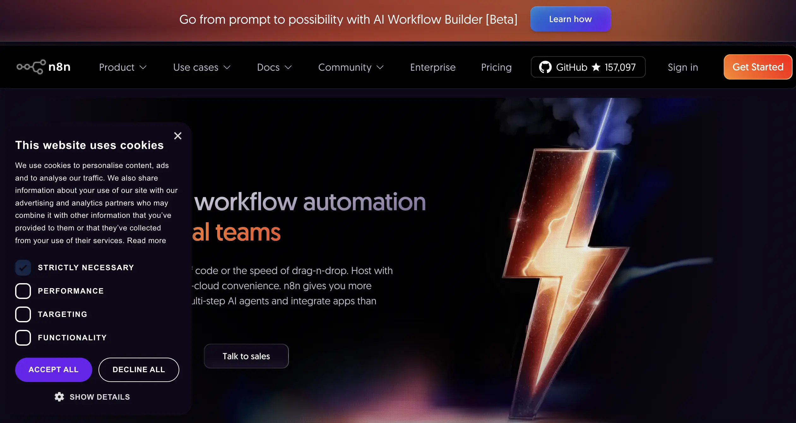
Task: Follow the Read more cookie link
Action: pyautogui.click(x=146, y=241)
